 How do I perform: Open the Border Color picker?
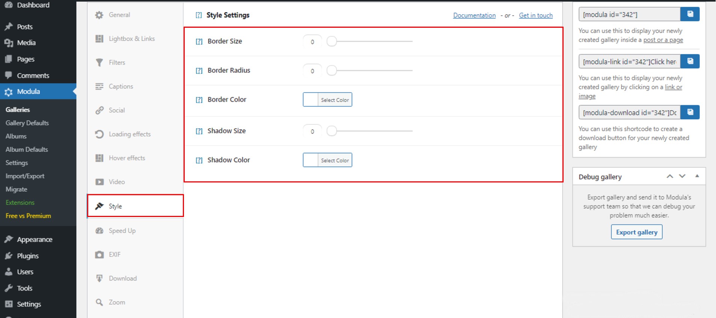coord(327,100)
